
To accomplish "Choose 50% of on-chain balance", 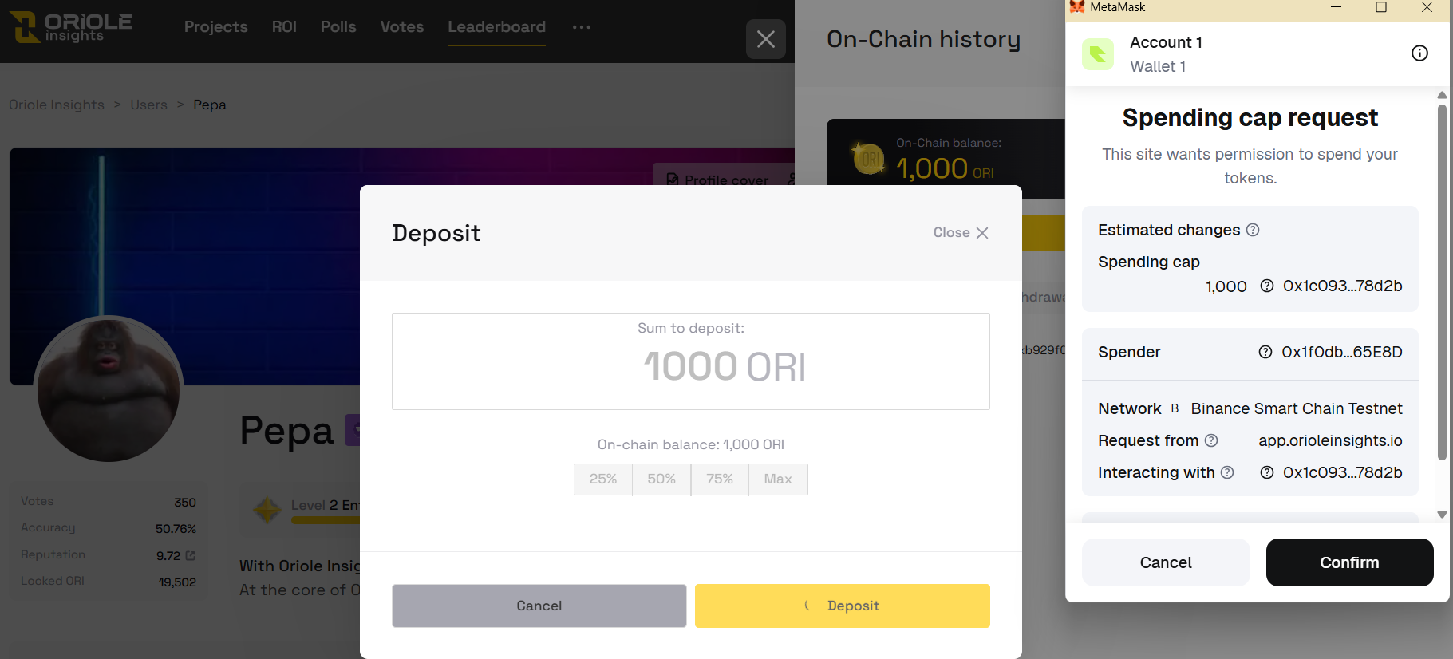I will pos(661,479).
